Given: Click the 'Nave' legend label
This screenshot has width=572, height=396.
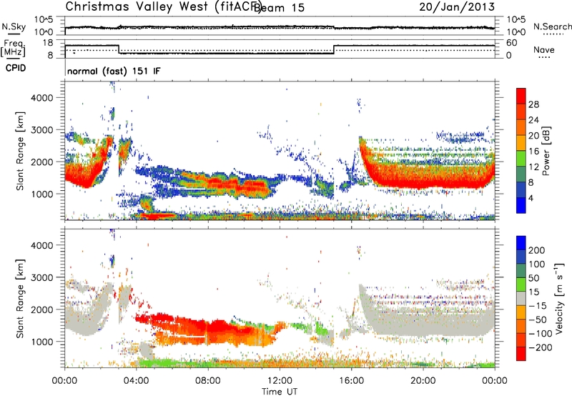Looking at the screenshot, I should [x=544, y=50].
